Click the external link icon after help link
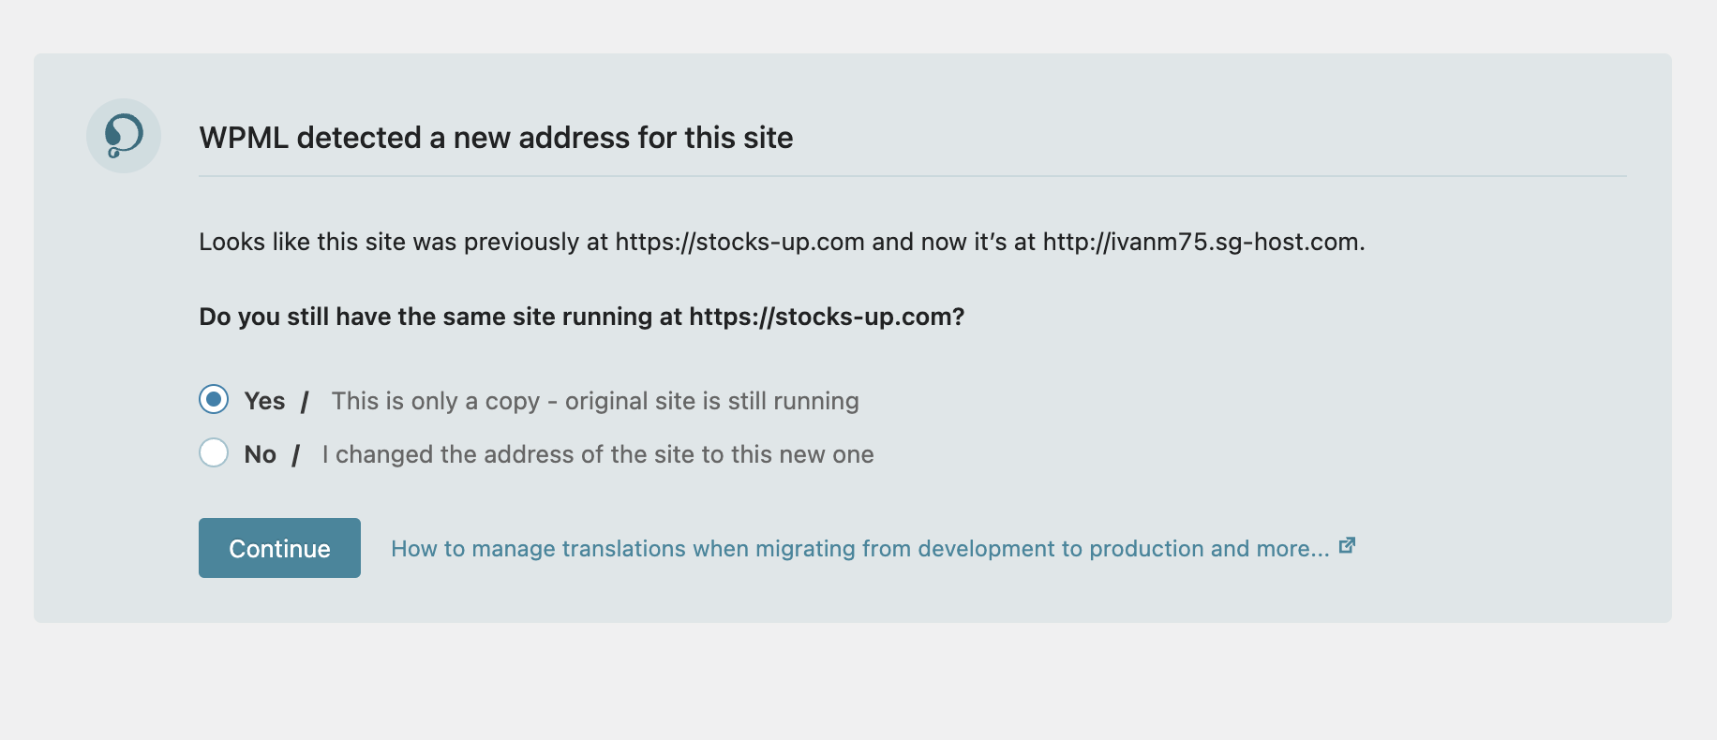The image size is (1717, 740). (1347, 545)
